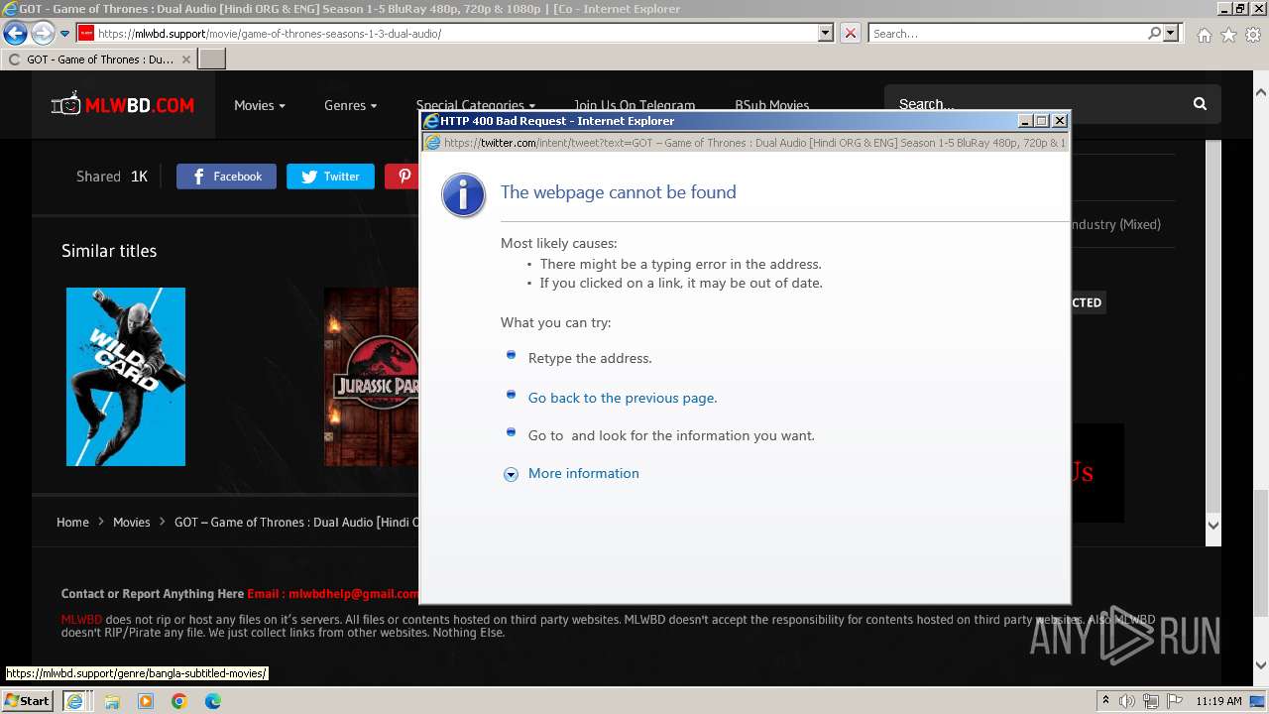Image resolution: width=1269 pixels, height=714 pixels.
Task: Click the network tray icon
Action: 1152,701
